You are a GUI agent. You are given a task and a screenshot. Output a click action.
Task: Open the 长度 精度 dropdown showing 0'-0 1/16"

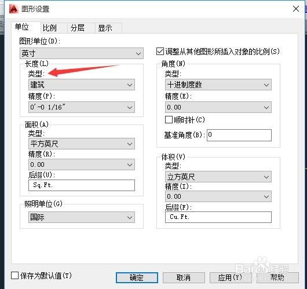(x=82, y=107)
